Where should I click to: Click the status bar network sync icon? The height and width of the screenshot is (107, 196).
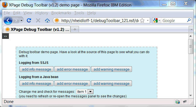tap(178, 102)
